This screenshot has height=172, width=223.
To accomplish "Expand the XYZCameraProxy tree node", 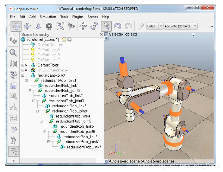I will 23,70.
